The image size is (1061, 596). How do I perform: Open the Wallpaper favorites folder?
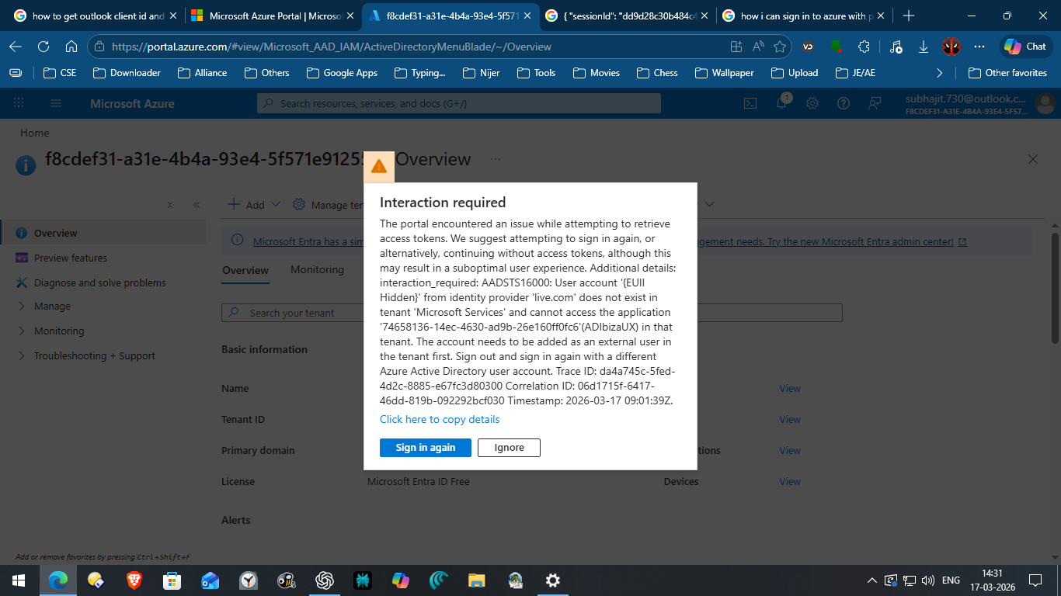coord(724,73)
